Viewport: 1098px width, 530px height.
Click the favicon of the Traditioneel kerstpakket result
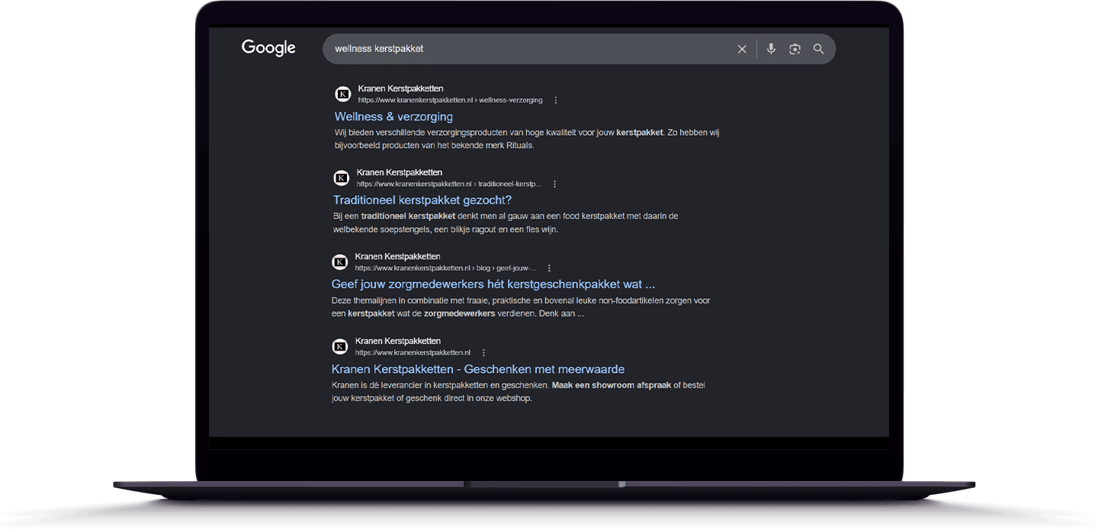click(342, 178)
